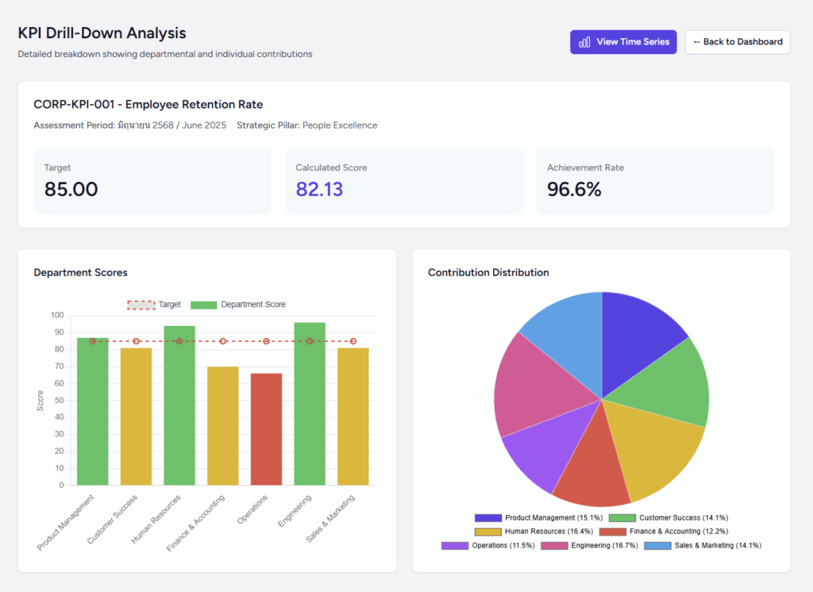
Task: Toggle Operations legend entry in Contribution Distribution
Action: tap(488, 545)
